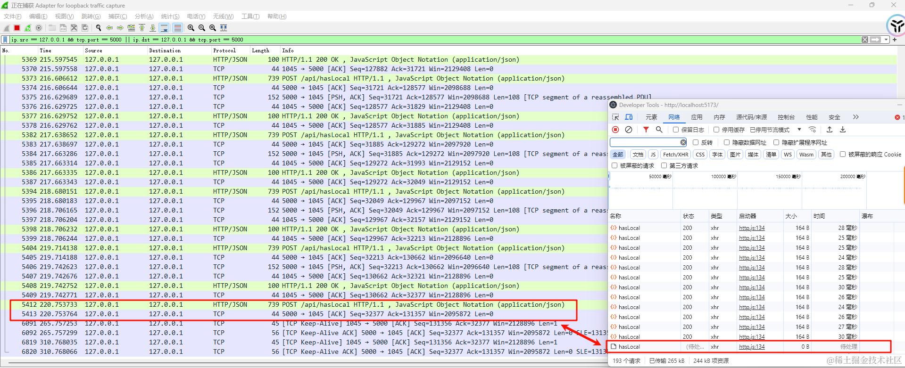Switch to the 控制台 tab
905x368 pixels.
786,117
